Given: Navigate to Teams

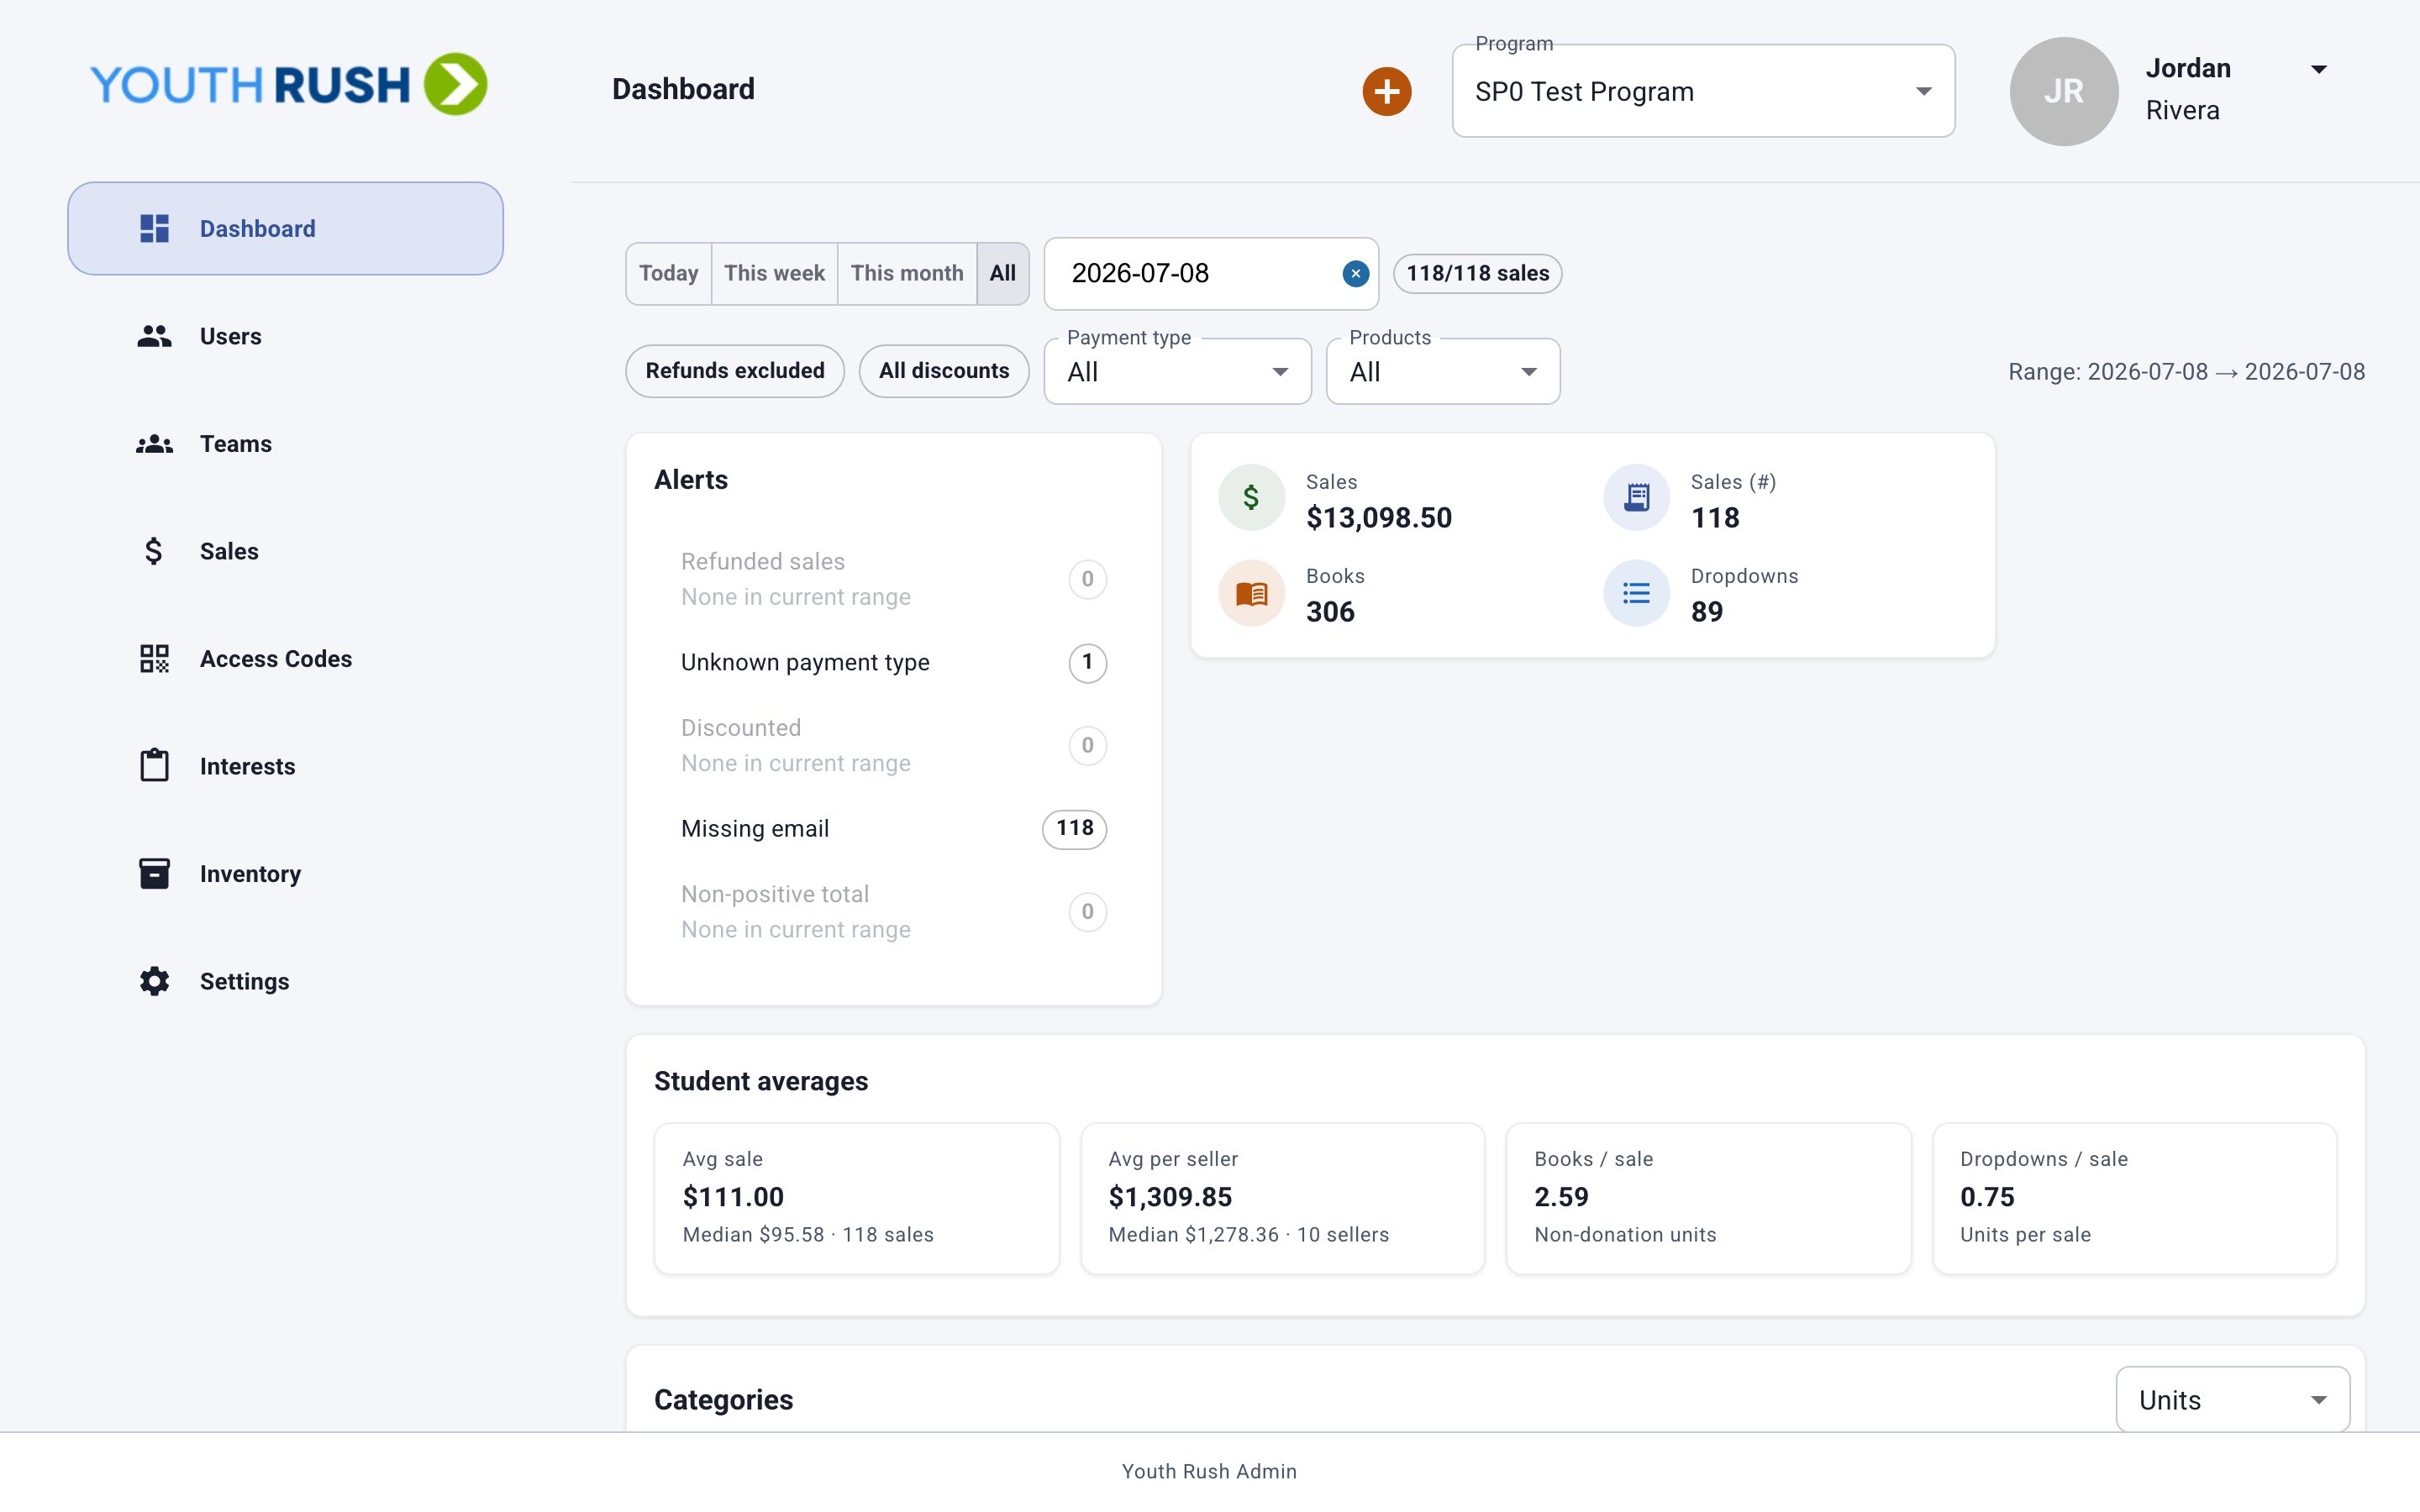Looking at the screenshot, I should click(285, 444).
